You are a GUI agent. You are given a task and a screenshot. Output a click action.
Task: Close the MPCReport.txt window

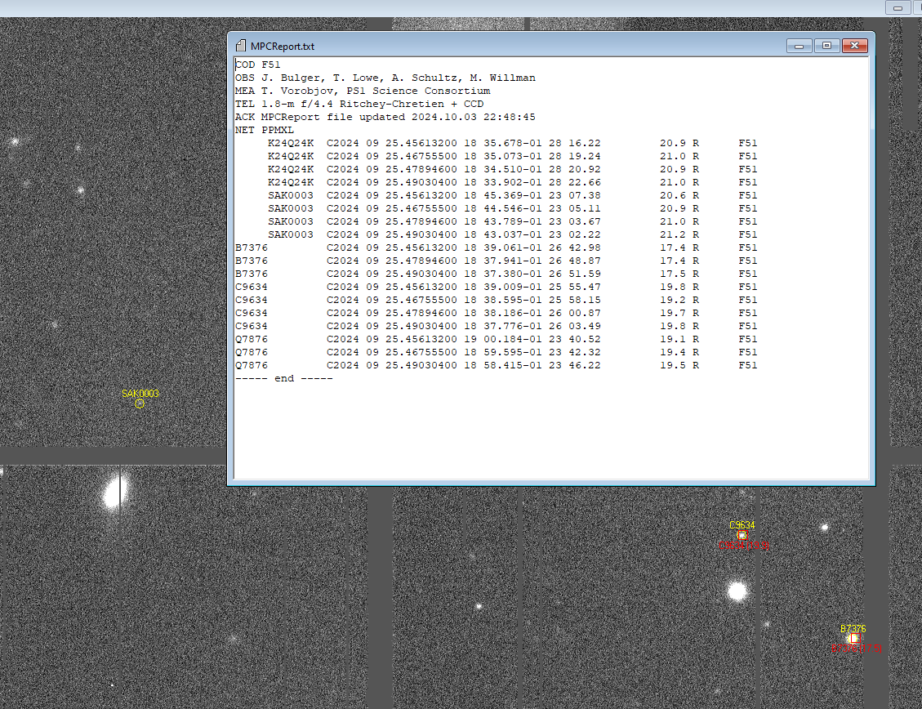tap(854, 46)
